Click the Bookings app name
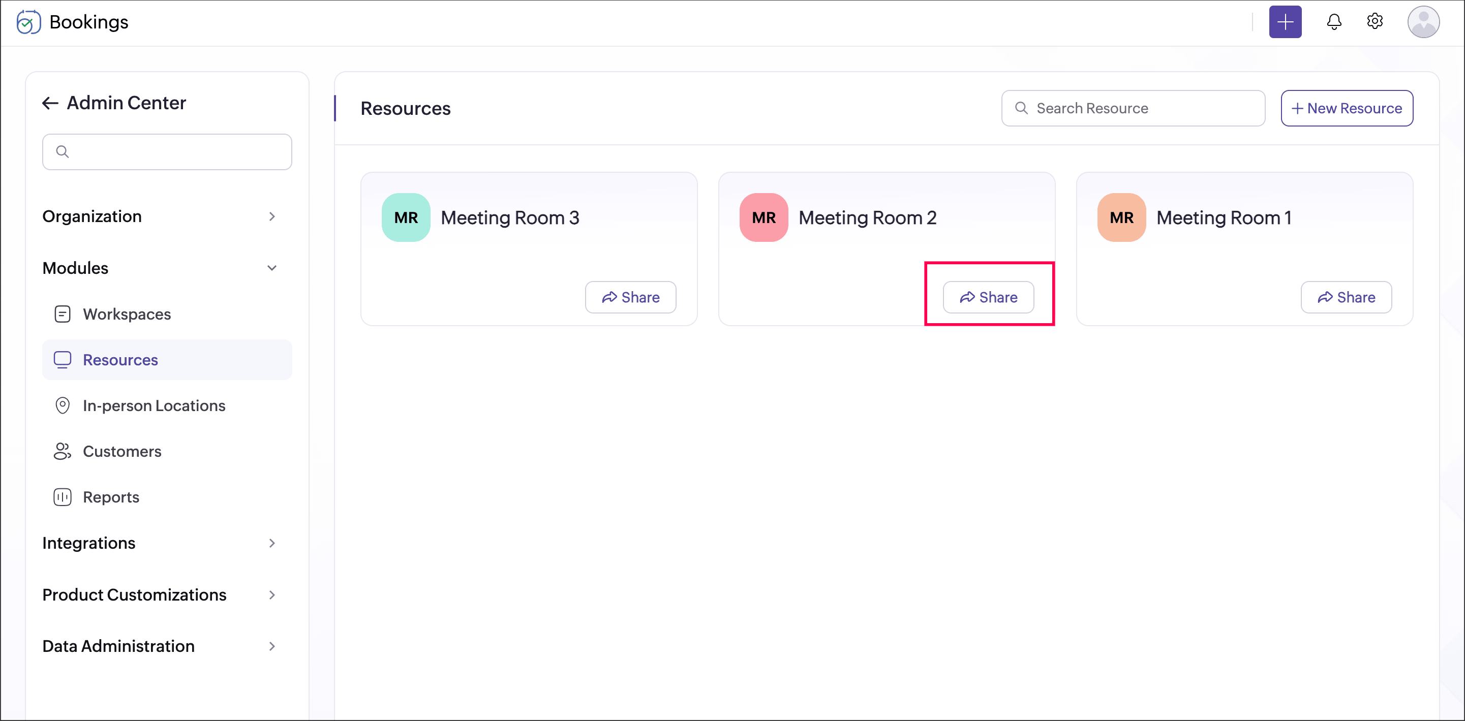The image size is (1465, 721). coord(89,22)
